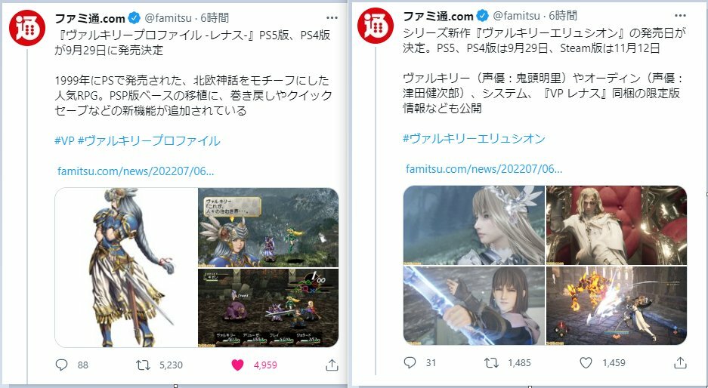
Task: Retweet the left tweet with 5,230 retweets
Action: tap(143, 365)
